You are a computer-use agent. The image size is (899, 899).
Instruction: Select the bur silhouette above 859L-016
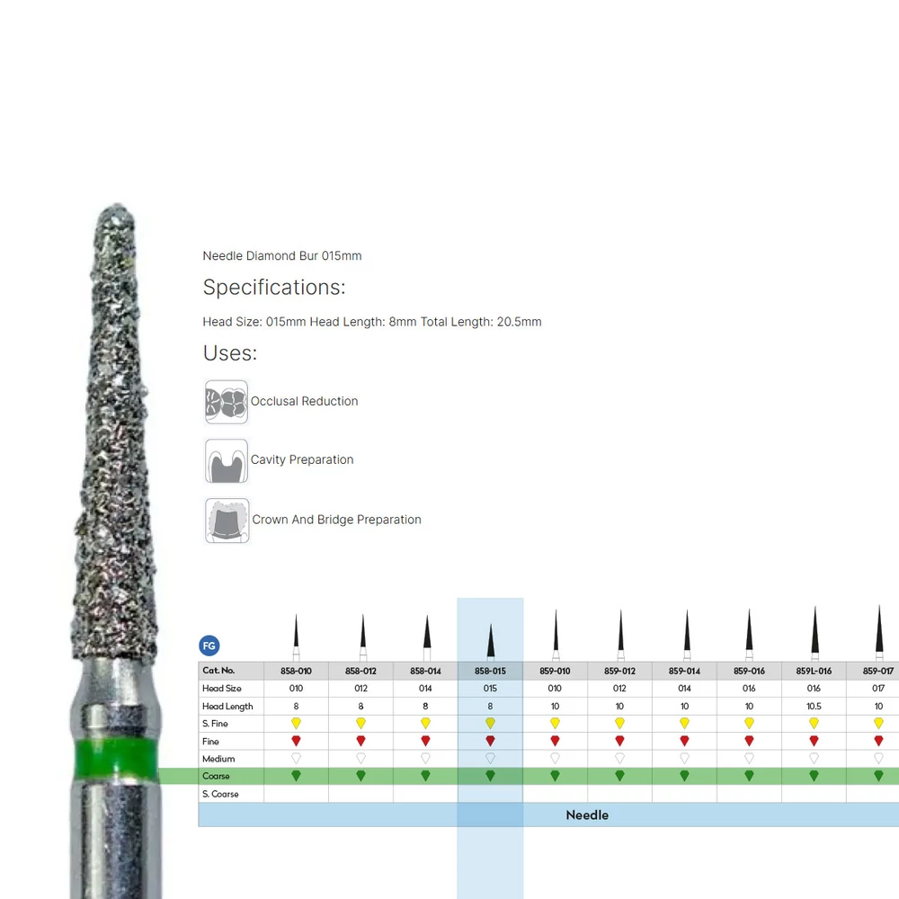coord(814,633)
